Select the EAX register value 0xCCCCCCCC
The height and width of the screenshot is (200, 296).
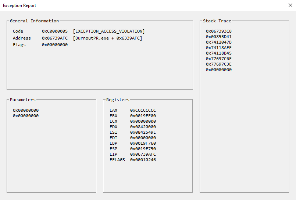pos(143,111)
